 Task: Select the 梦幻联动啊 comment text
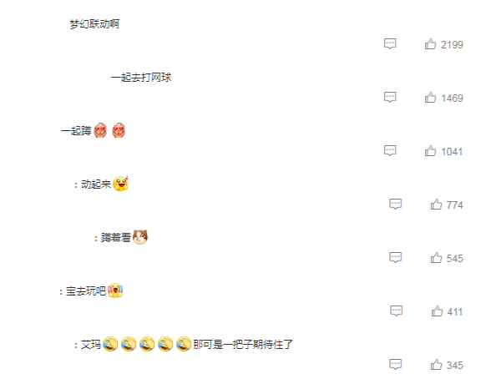point(94,24)
